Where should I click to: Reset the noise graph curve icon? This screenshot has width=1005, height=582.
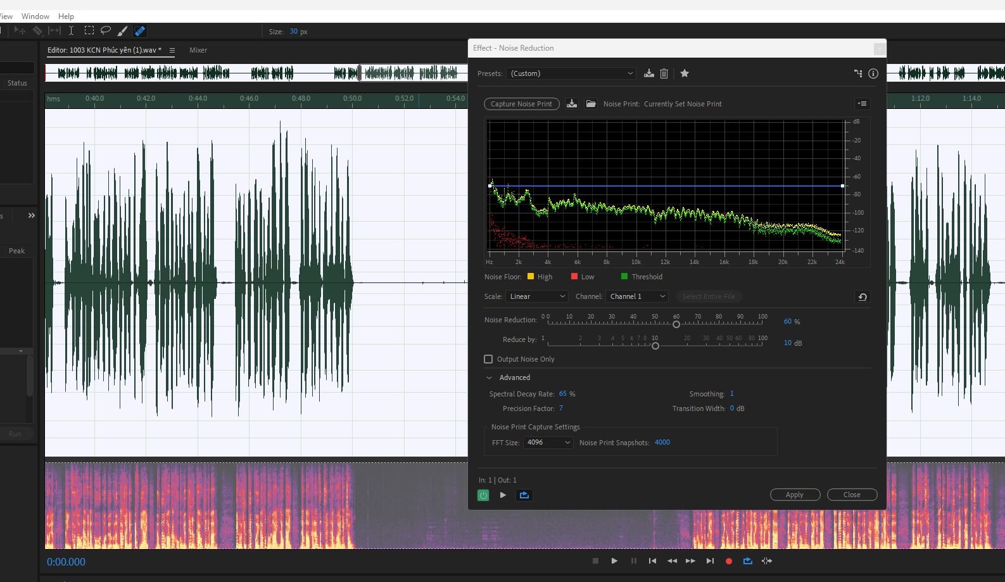coord(863,296)
